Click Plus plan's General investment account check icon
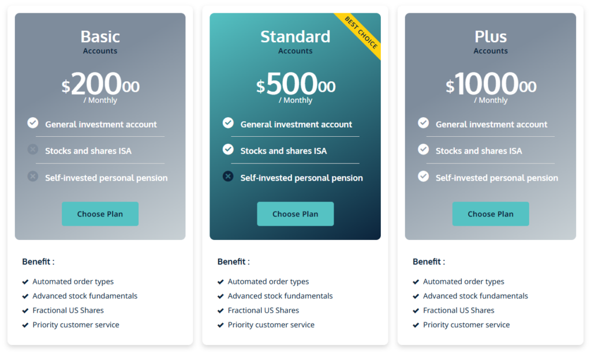 [x=424, y=123]
